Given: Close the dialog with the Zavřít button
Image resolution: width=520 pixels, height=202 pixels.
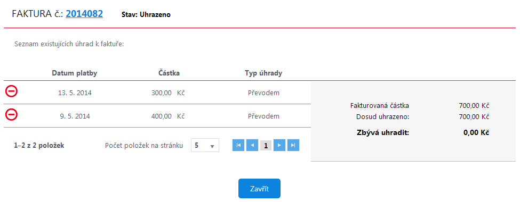Looking at the screenshot, I should (259, 189).
